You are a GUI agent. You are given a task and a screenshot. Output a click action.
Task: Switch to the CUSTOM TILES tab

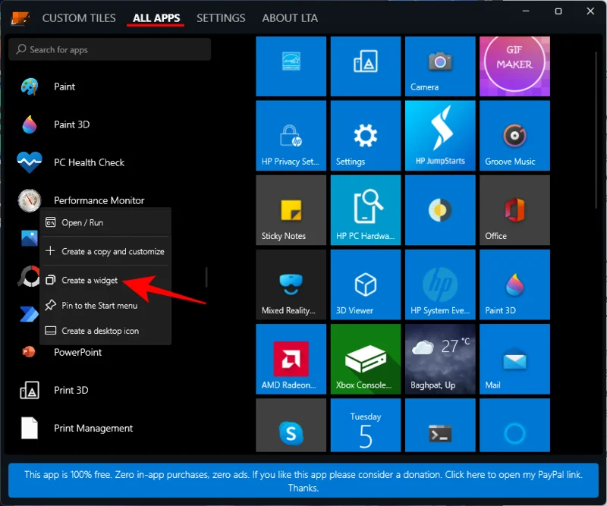(x=79, y=17)
